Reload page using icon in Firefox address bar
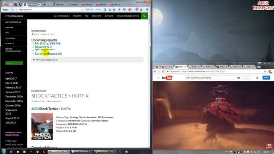The width and height of the screenshot is (274, 154). pos(82,9)
